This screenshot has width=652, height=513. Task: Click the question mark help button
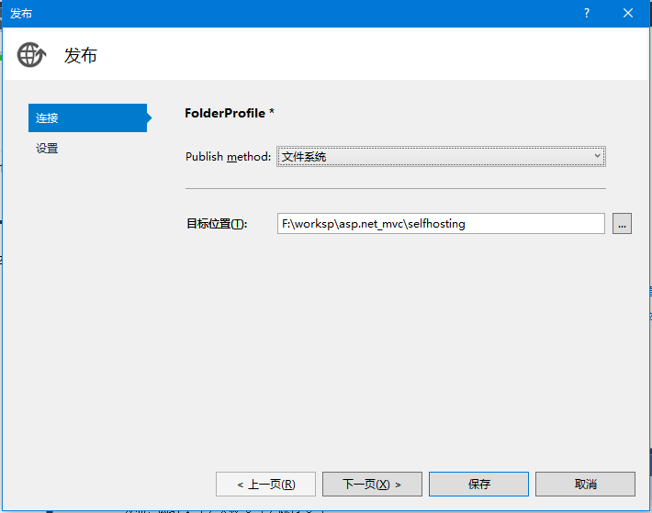(x=586, y=13)
